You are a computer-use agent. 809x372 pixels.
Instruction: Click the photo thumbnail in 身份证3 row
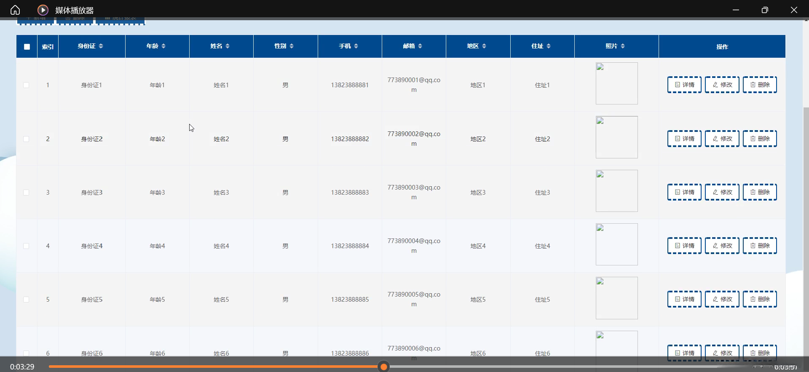[616, 191]
